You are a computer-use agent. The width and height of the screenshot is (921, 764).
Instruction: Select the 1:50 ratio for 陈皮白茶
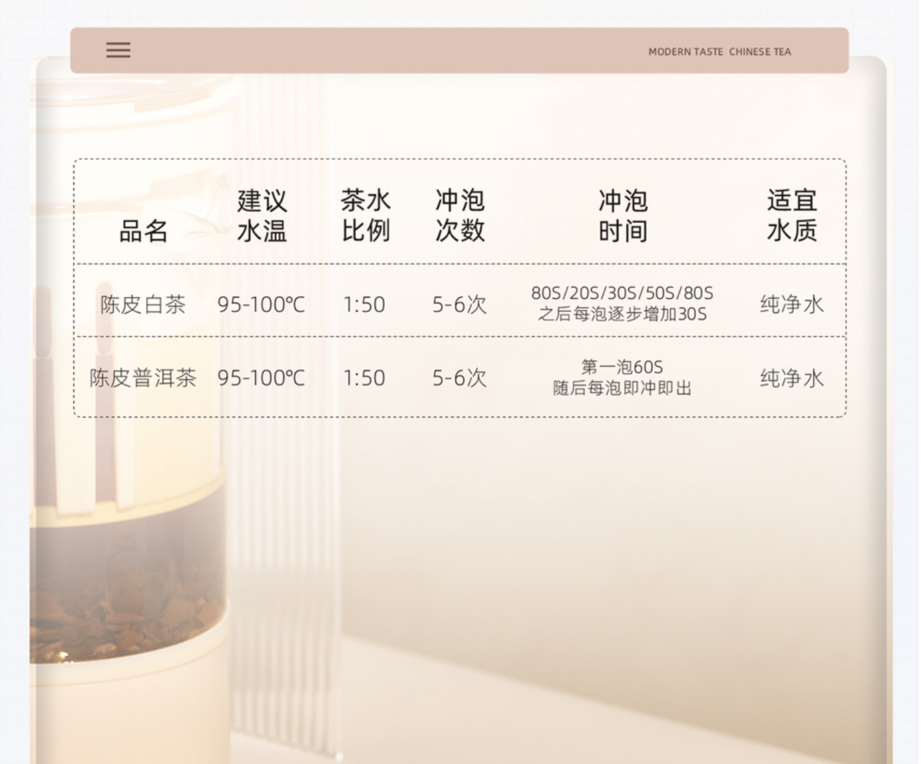[x=364, y=305]
